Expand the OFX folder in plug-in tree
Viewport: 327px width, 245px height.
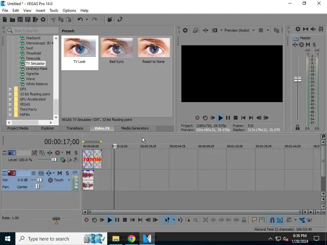pyautogui.click(x=10, y=89)
